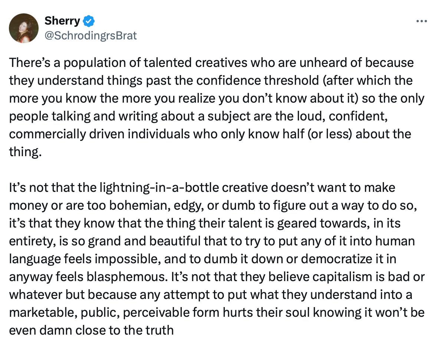Open the three-dot More options menu
The width and height of the screenshot is (440, 348).
coord(422,21)
